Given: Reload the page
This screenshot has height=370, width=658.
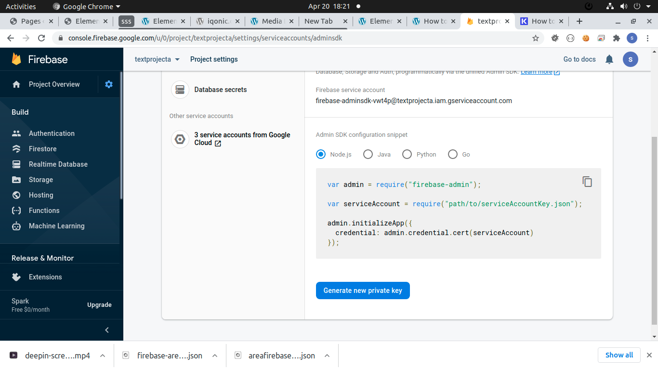Looking at the screenshot, I should click(41, 38).
